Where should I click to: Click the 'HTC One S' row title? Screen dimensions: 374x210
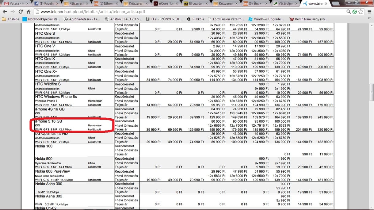(45, 33)
